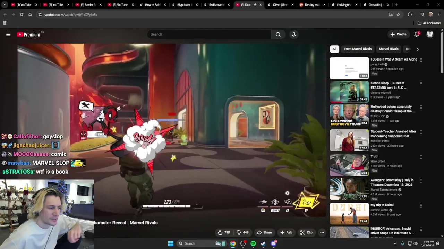Open options menu for Student-Teacher Arrested video

(421, 132)
